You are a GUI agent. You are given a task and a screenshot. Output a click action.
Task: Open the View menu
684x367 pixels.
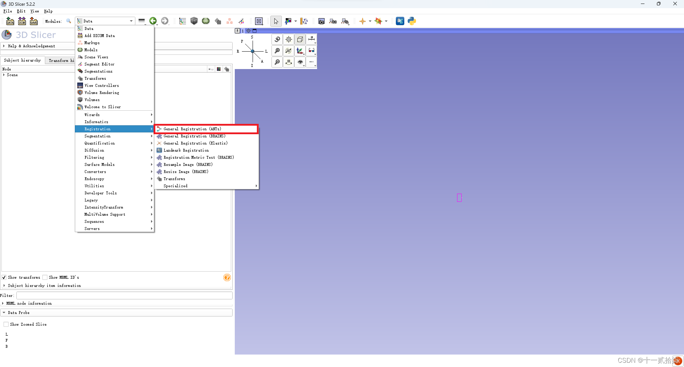(x=35, y=11)
